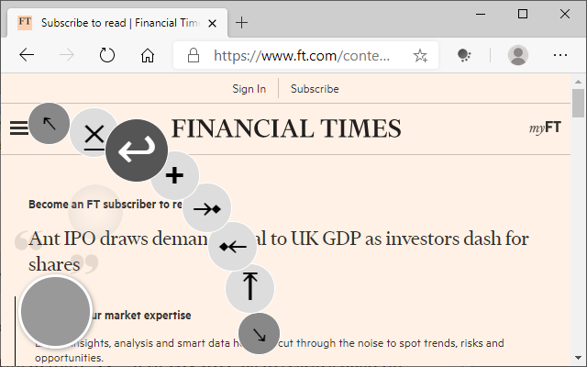Click the large blank gray circle

[56, 311]
